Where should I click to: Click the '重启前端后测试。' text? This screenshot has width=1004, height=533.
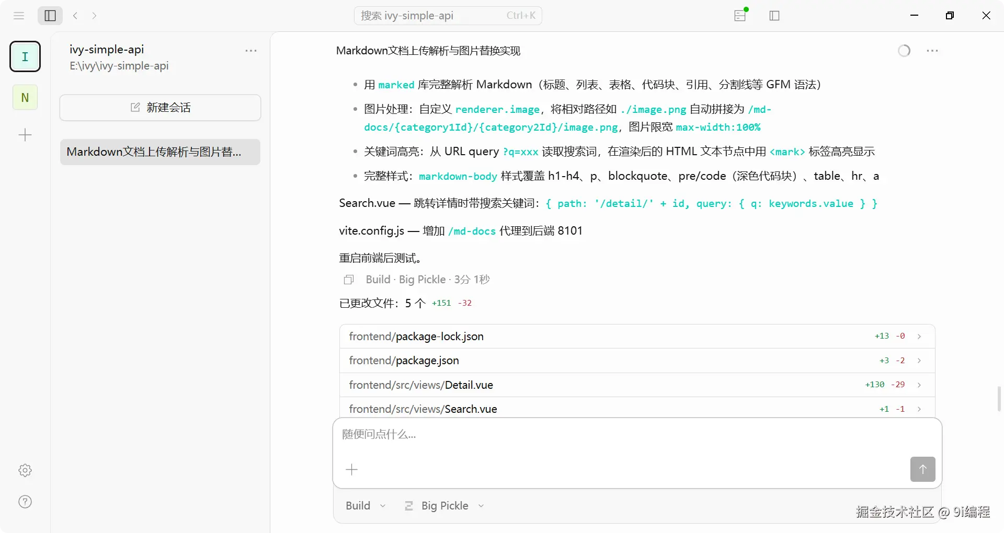click(381, 258)
